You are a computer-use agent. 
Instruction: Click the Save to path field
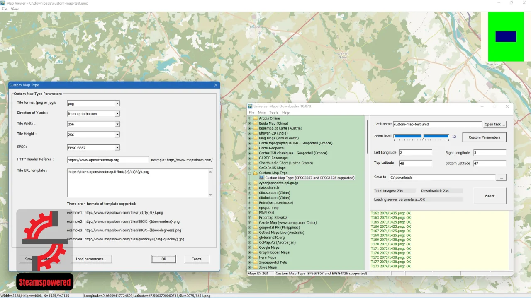pyautogui.click(x=442, y=178)
